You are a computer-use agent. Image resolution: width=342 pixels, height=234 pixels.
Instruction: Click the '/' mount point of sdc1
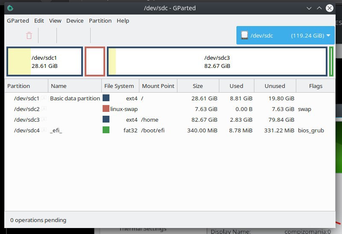[x=142, y=99]
